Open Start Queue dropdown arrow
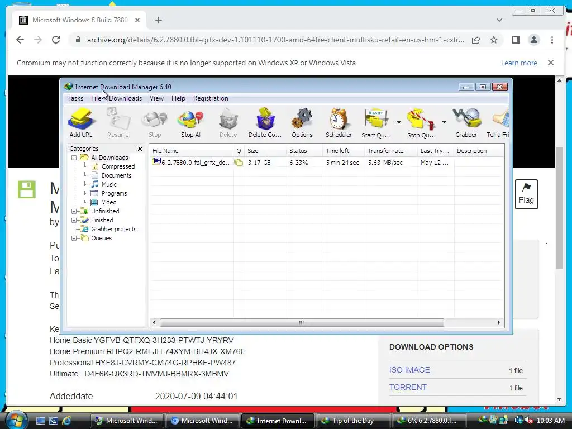This screenshot has height=429, width=572. point(399,122)
